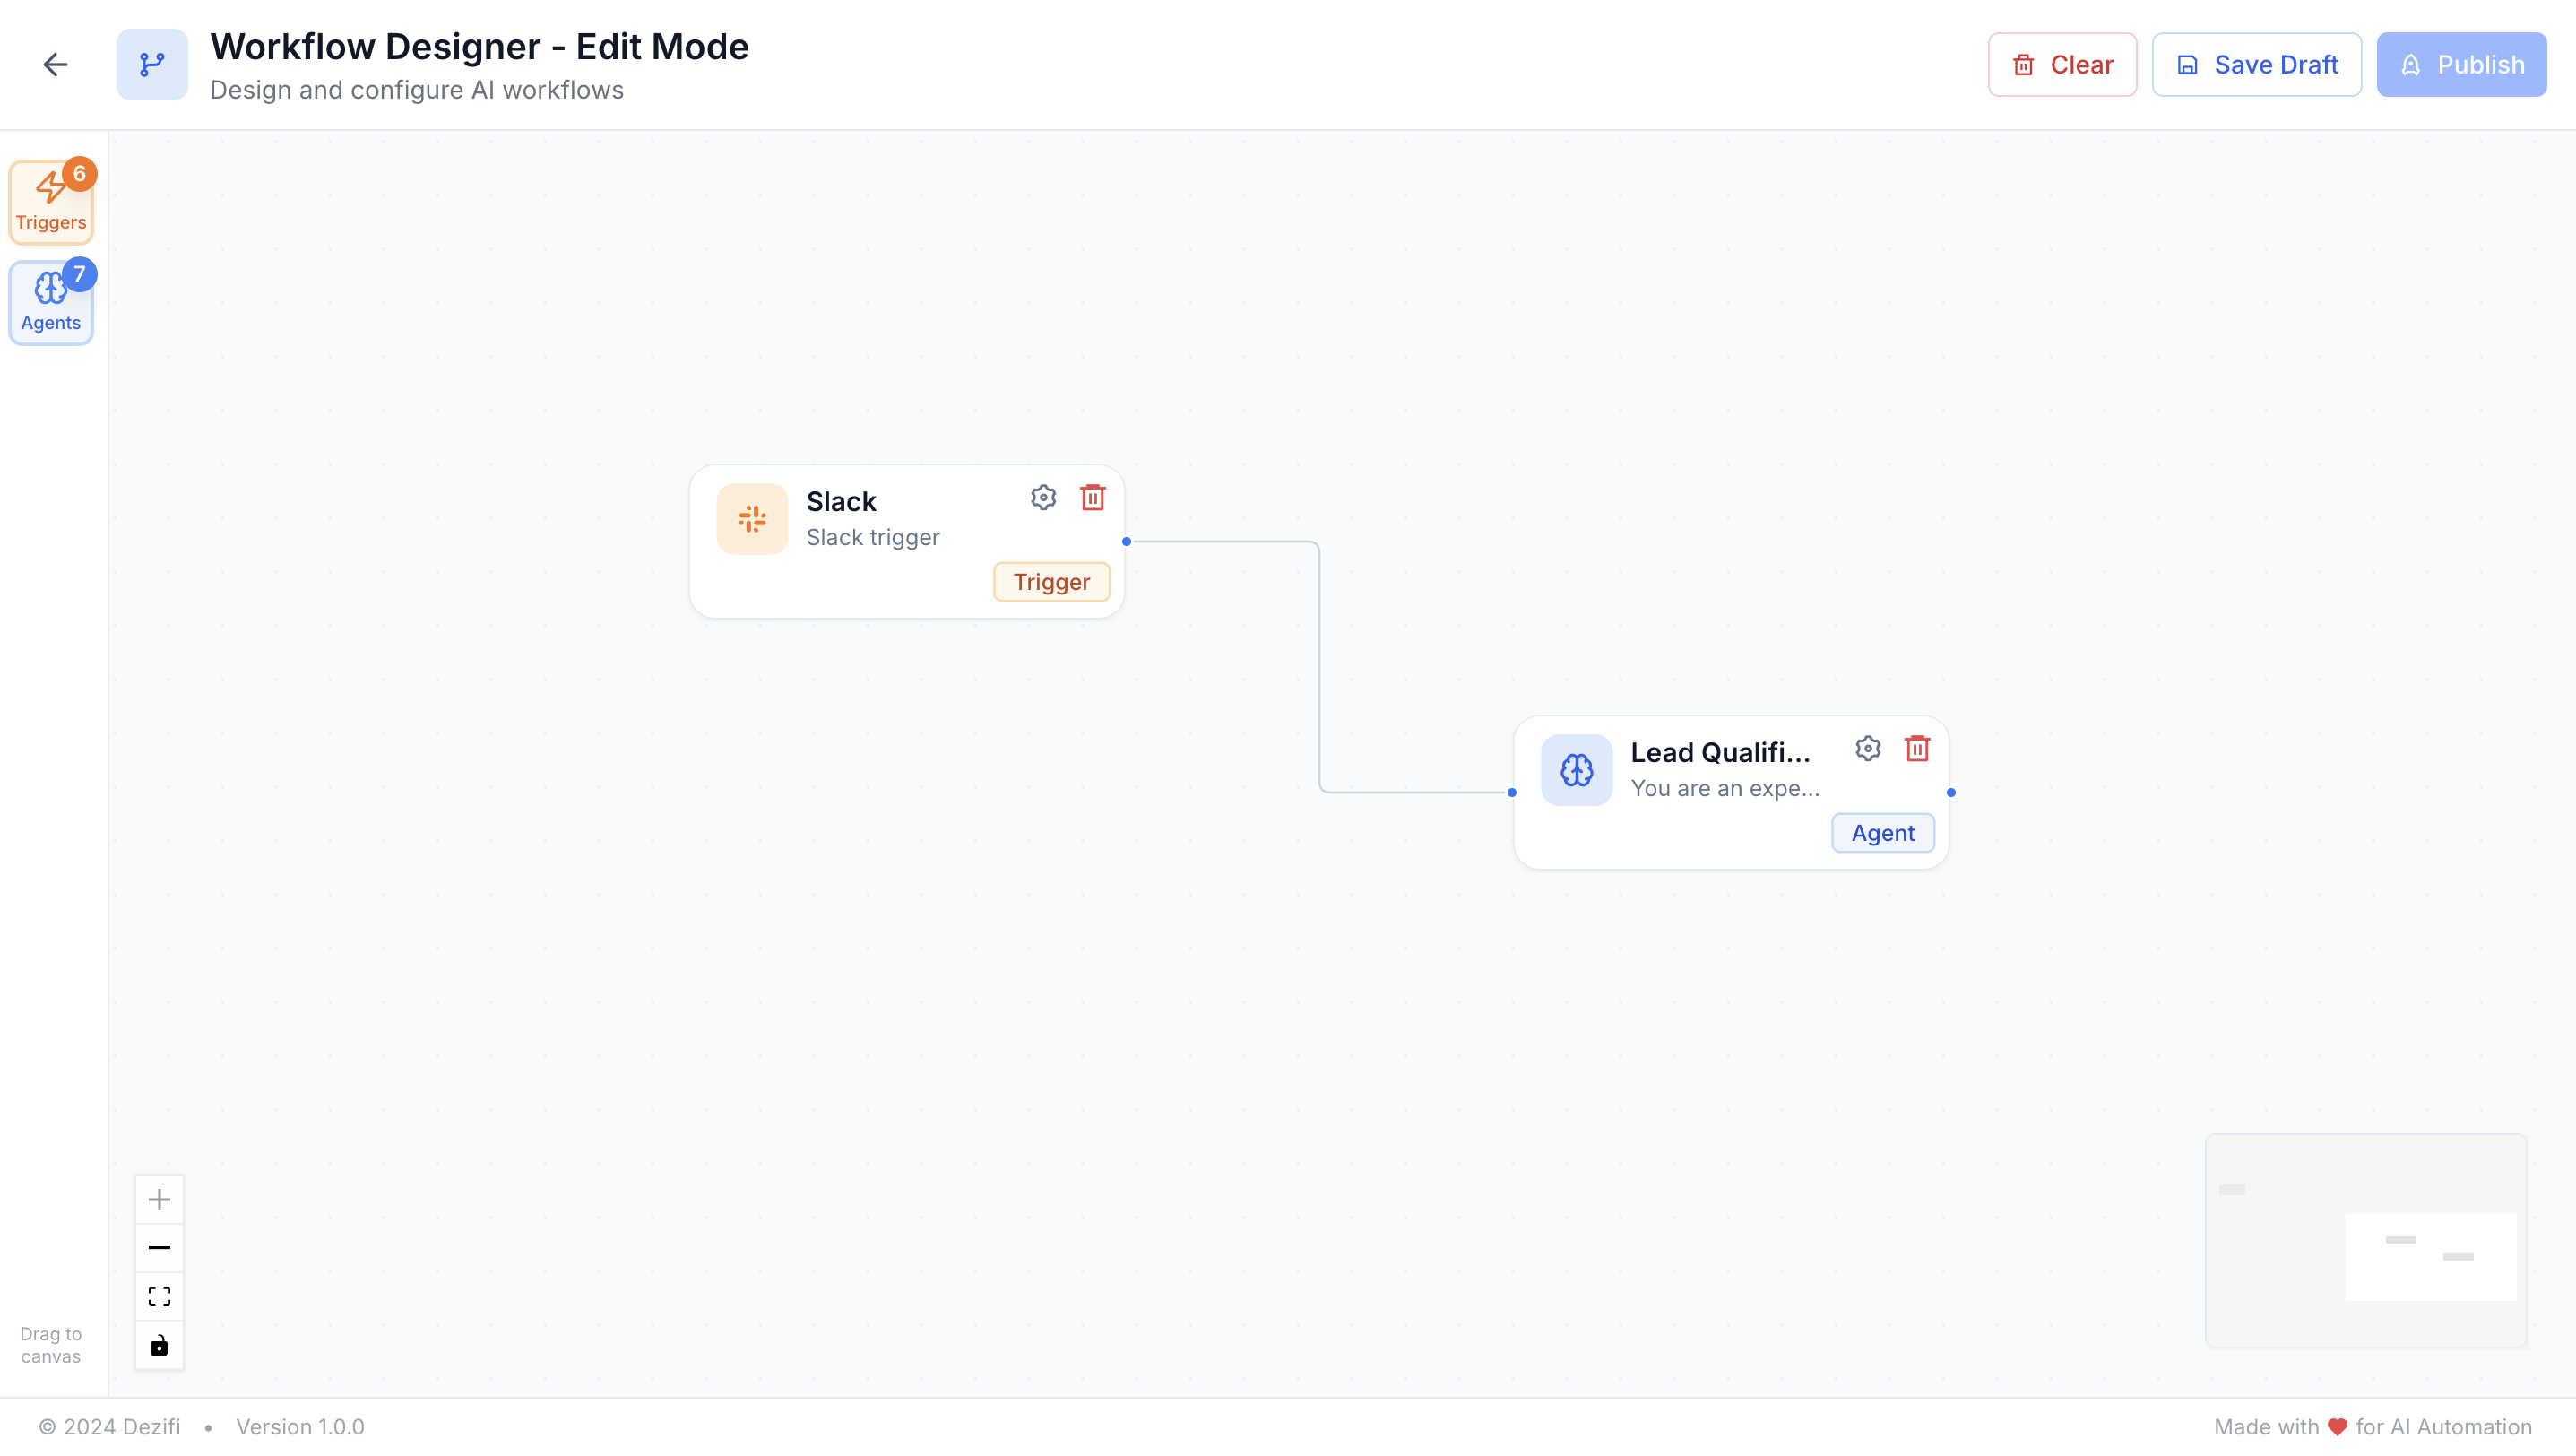Select the Agent badge on Lead Qualification node
2576x1456 pixels.
pos(1882,832)
